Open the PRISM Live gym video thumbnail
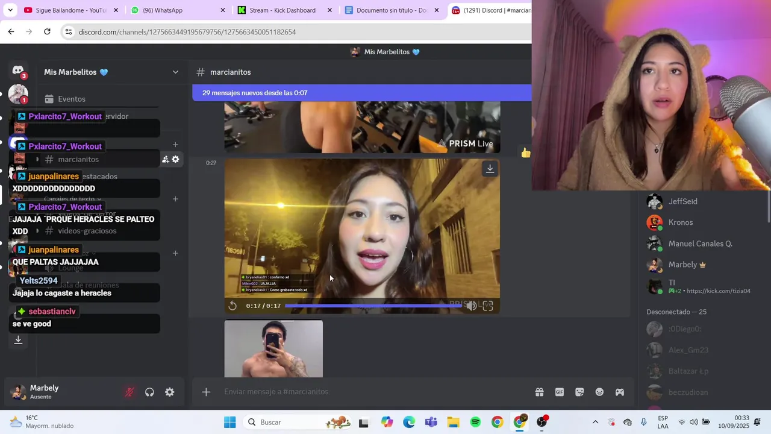771x434 pixels. (x=362, y=127)
